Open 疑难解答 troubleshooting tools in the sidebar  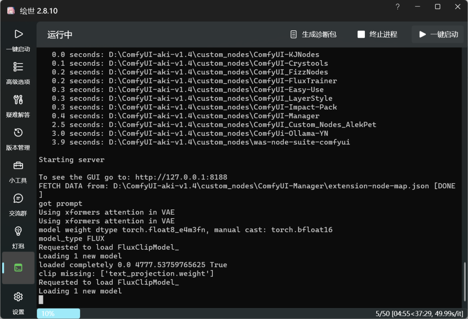pos(18,106)
